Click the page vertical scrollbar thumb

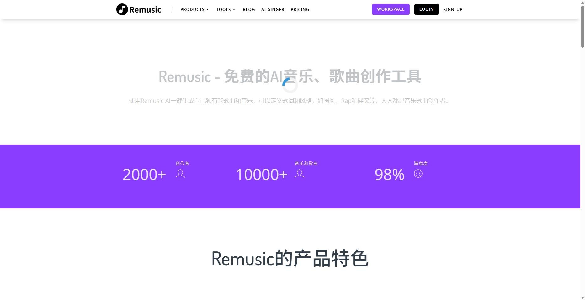(582, 27)
